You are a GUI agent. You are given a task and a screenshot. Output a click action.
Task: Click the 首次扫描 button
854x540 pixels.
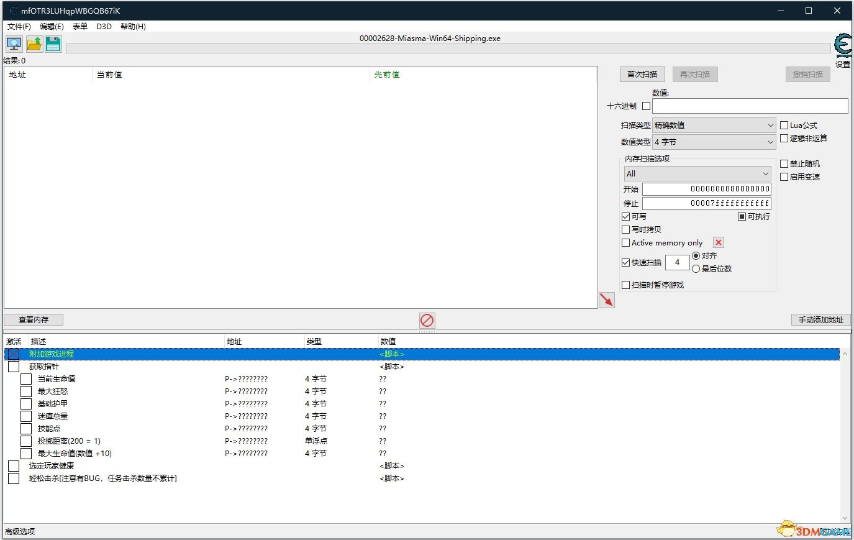click(x=642, y=74)
